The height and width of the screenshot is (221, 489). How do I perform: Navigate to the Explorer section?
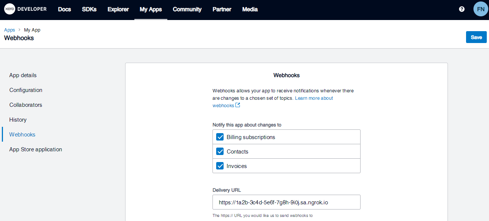118,9
